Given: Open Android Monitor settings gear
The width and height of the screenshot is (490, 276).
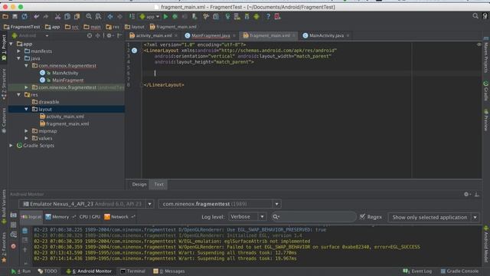Looking at the screenshot, I should pos(466,194).
